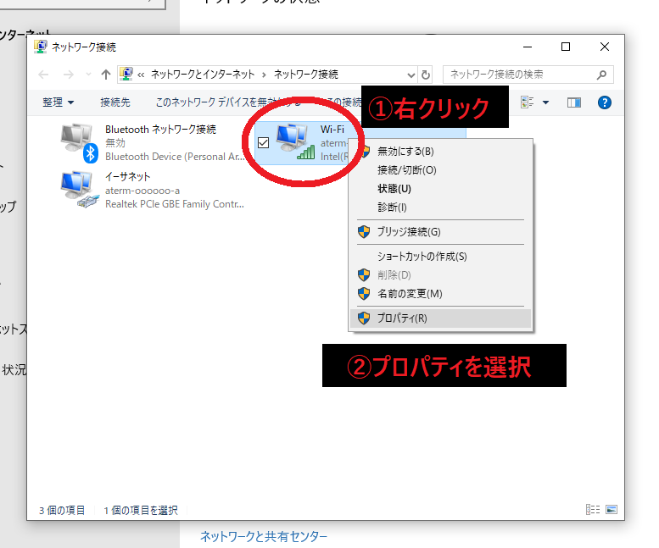The width and height of the screenshot is (659, 548).
Task: Click the 接続先 toolbar button
Action: pyautogui.click(x=115, y=102)
